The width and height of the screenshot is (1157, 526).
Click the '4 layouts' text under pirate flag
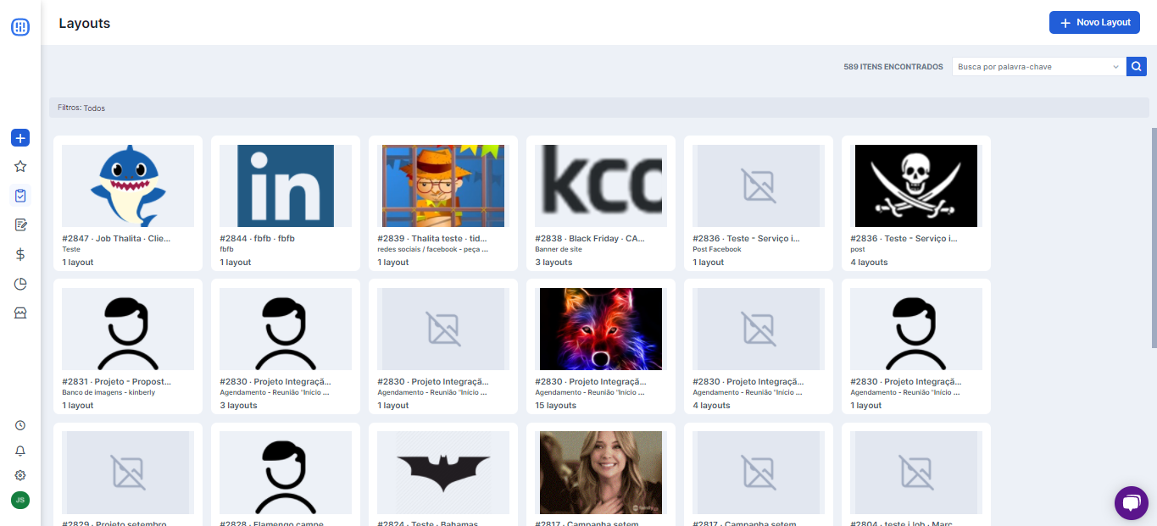click(869, 263)
